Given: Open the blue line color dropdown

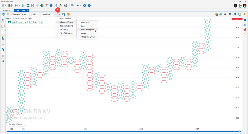Looking at the screenshot, I should tap(72, 5).
